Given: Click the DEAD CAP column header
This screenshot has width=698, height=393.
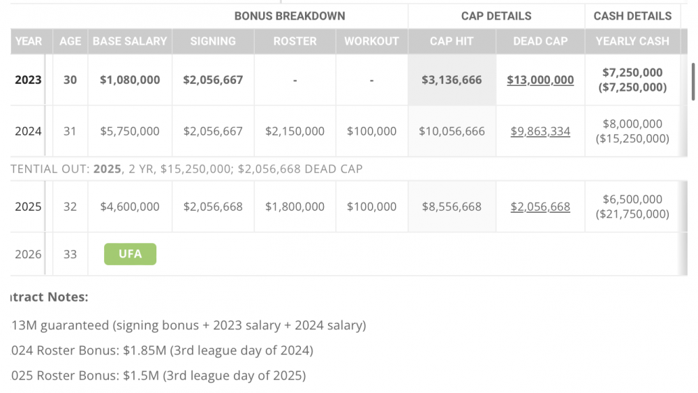Looking at the screenshot, I should [x=540, y=41].
